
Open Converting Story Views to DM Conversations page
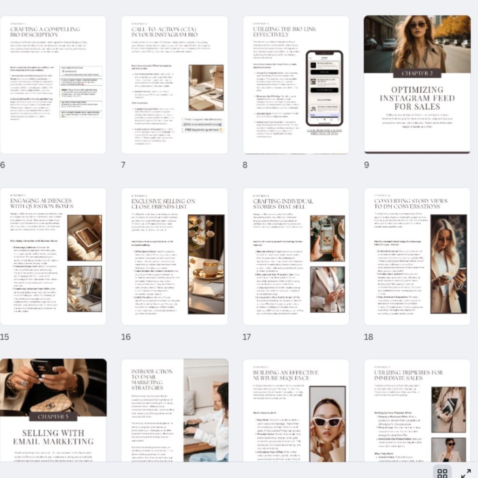click(417, 256)
